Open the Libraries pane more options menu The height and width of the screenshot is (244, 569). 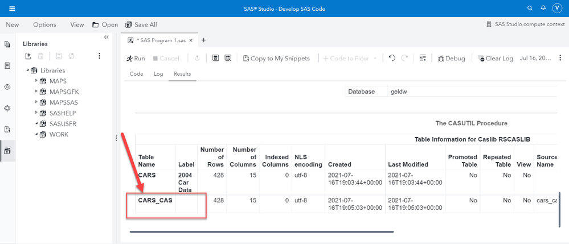(x=99, y=56)
